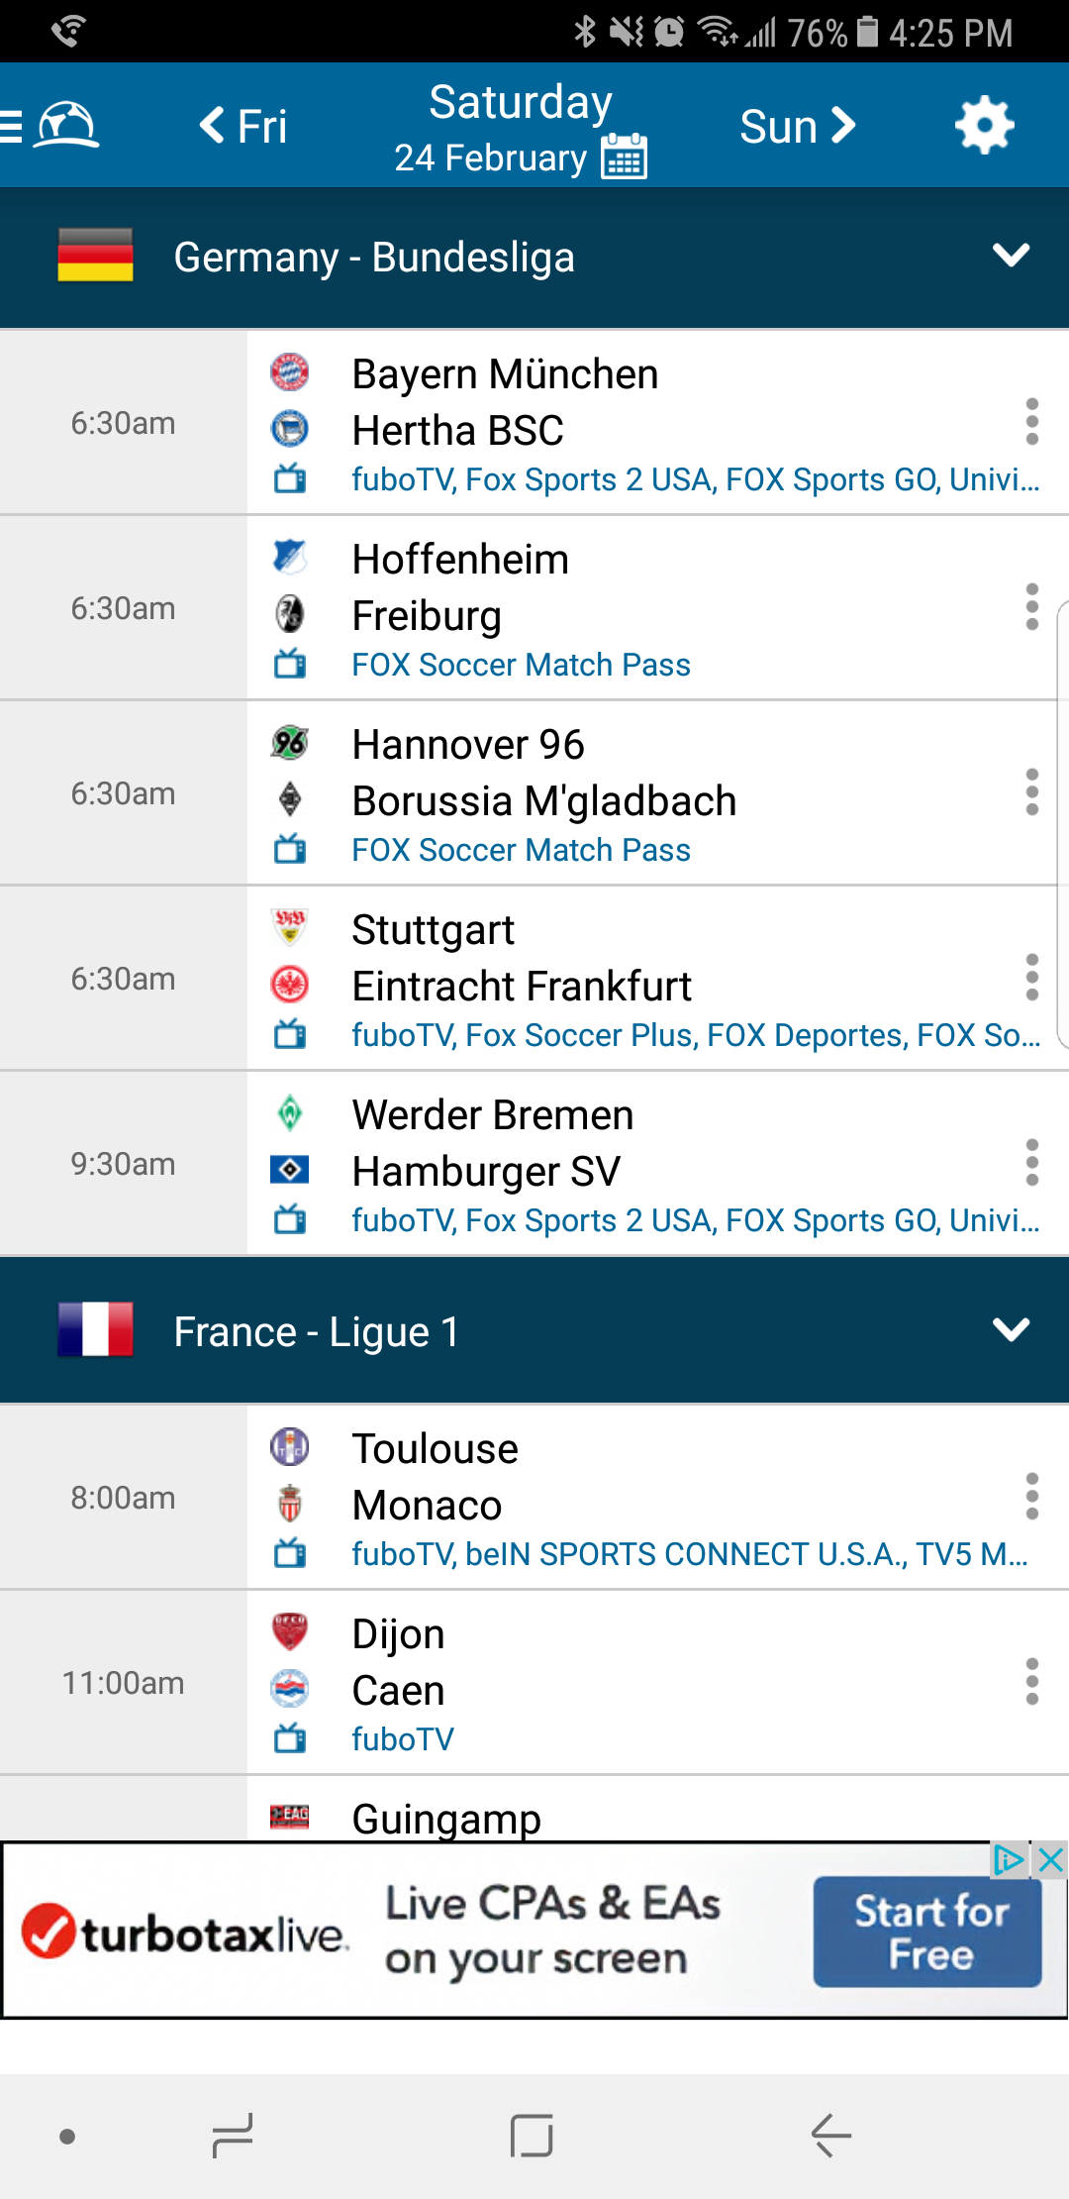Open the settings gear
1069x2199 pixels.
click(x=984, y=126)
